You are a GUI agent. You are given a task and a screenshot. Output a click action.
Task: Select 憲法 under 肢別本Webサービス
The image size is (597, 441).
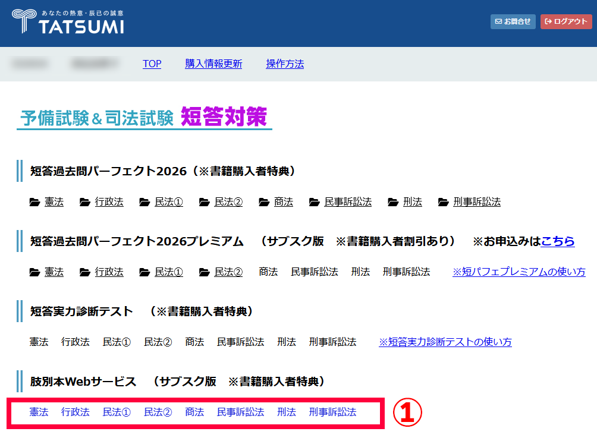tap(39, 412)
